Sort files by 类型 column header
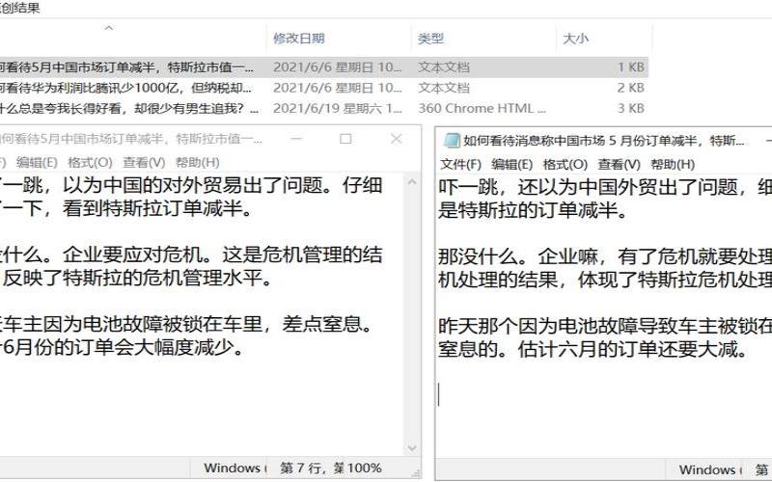The width and height of the screenshot is (772, 482). (430, 39)
